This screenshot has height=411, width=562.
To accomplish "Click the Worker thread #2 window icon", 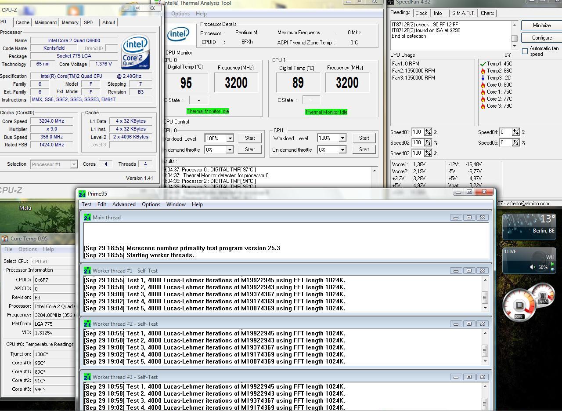I will 87,324.
